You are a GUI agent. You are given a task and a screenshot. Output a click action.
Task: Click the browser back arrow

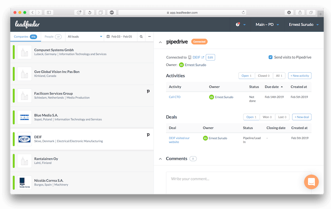click(32, 12)
